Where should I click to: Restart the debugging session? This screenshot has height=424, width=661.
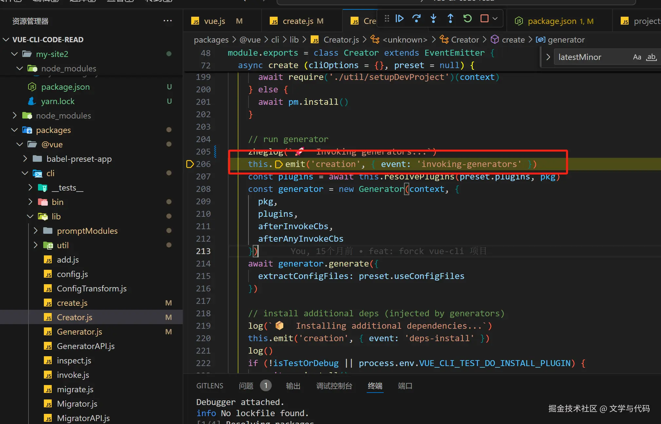point(468,19)
